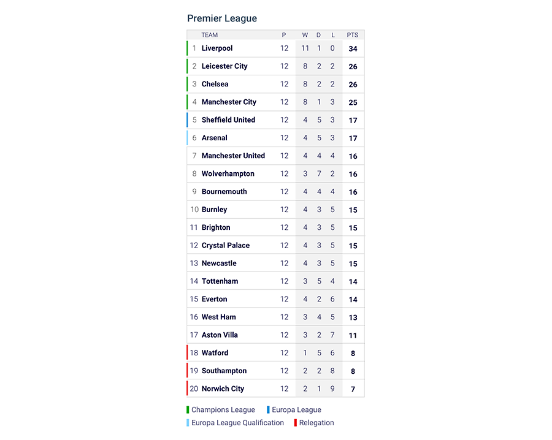Select Leicester City in the table
552x440 pixels.
224,66
